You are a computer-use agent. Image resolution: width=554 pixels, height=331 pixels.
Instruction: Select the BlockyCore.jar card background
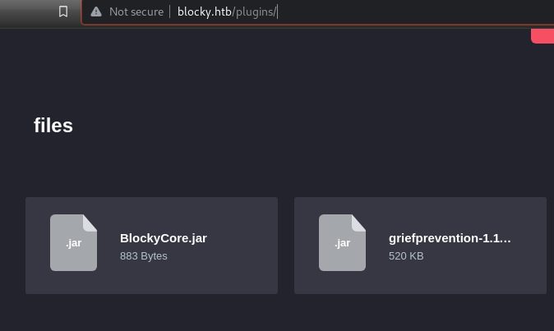(x=151, y=246)
